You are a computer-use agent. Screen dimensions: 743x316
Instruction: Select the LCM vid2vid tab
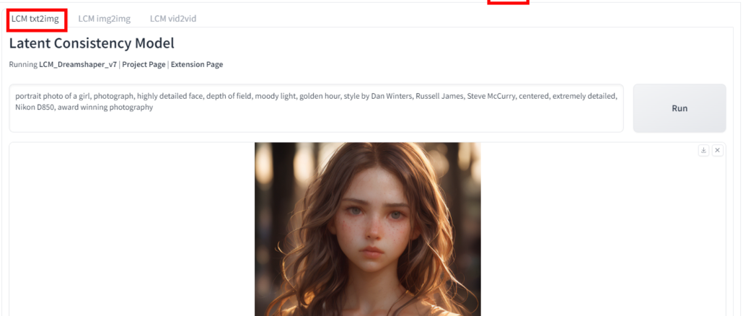click(x=173, y=18)
